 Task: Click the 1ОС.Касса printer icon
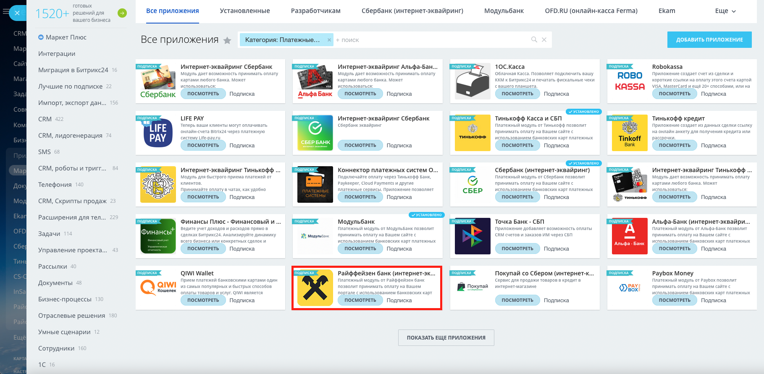pos(473,81)
